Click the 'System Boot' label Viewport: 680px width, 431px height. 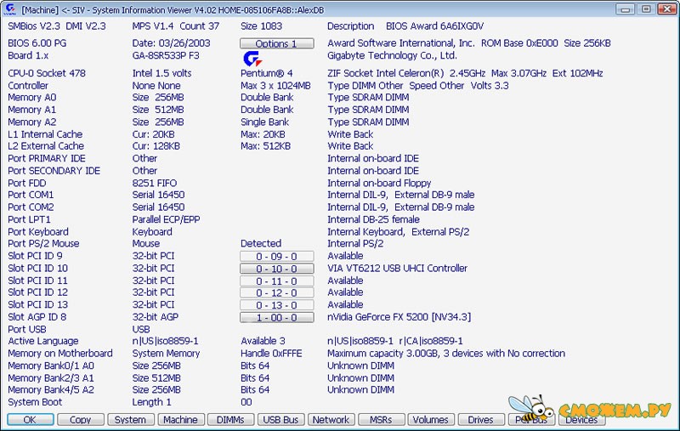pyautogui.click(x=35, y=402)
